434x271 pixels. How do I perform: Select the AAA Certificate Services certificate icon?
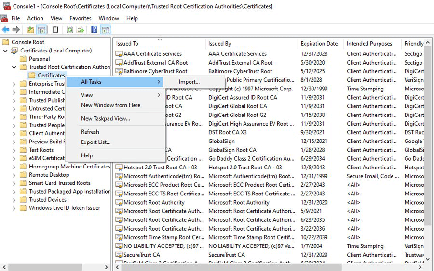pos(119,54)
